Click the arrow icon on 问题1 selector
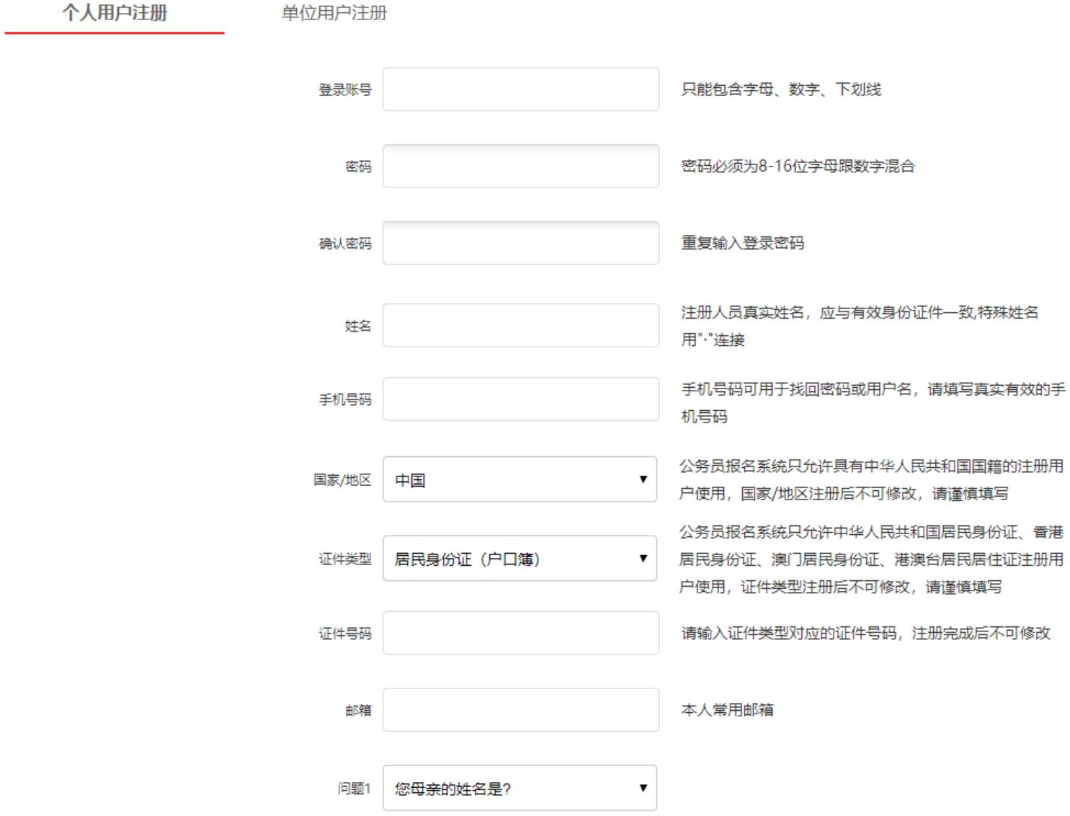 tap(643, 788)
